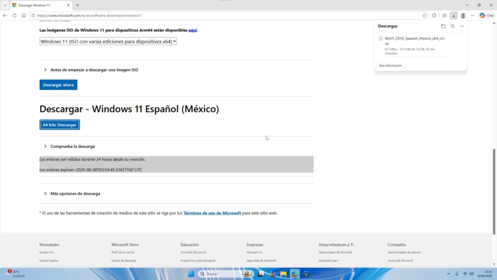Open Microsoft Store from the taskbar
This screenshot has height=280, width=497.
(x=306, y=274)
